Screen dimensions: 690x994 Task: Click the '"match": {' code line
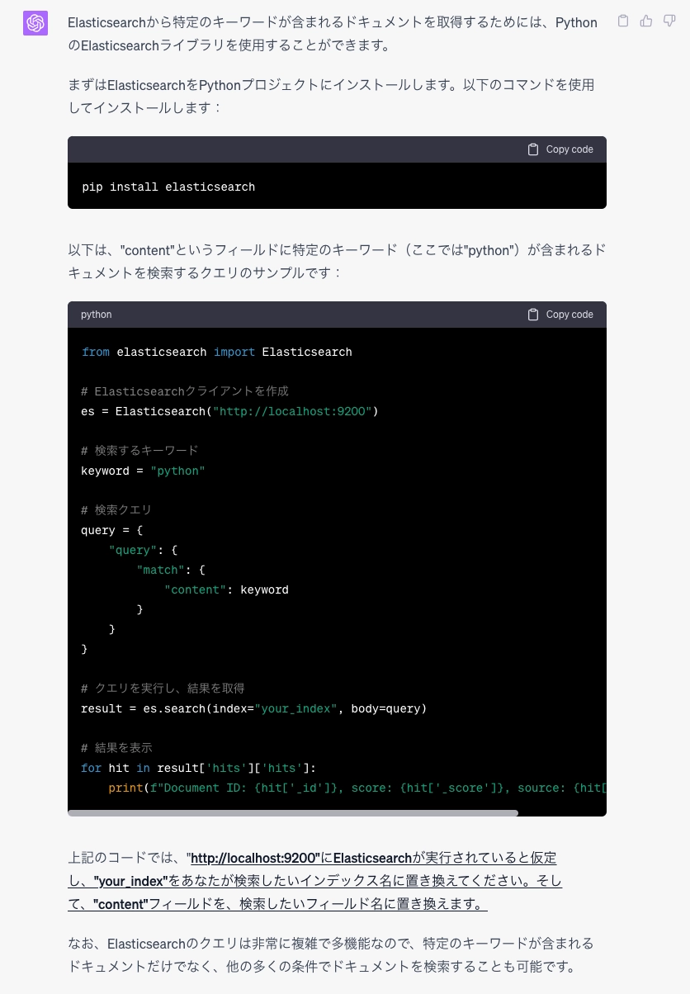pyautogui.click(x=171, y=570)
